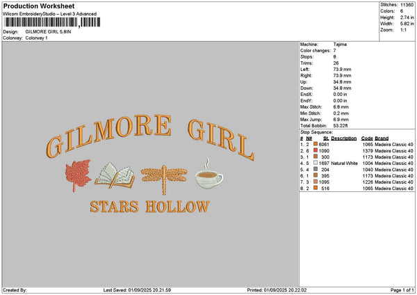Click the 'Brand' column header
This screenshot has width=417, height=295.
pos(382,138)
